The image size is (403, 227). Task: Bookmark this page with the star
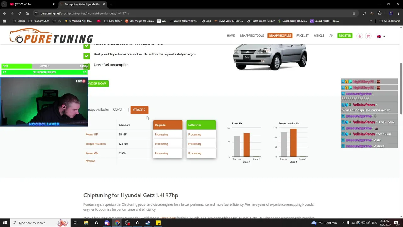[354, 13]
